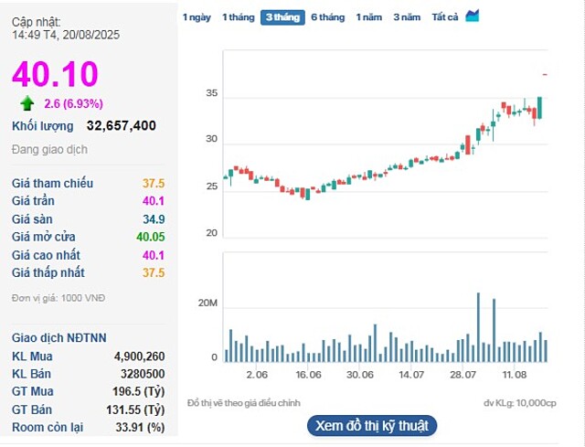Click the Giá trần value 40.1
The image size is (585, 447).
[153, 201]
